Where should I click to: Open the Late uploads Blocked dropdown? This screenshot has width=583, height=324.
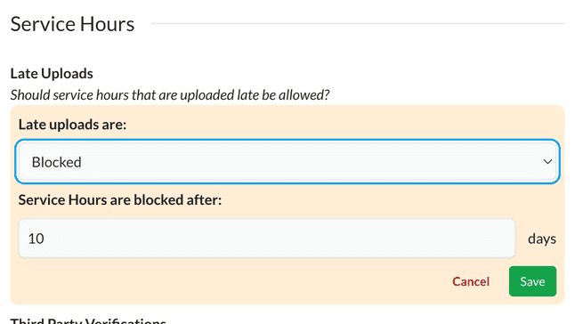click(x=287, y=161)
